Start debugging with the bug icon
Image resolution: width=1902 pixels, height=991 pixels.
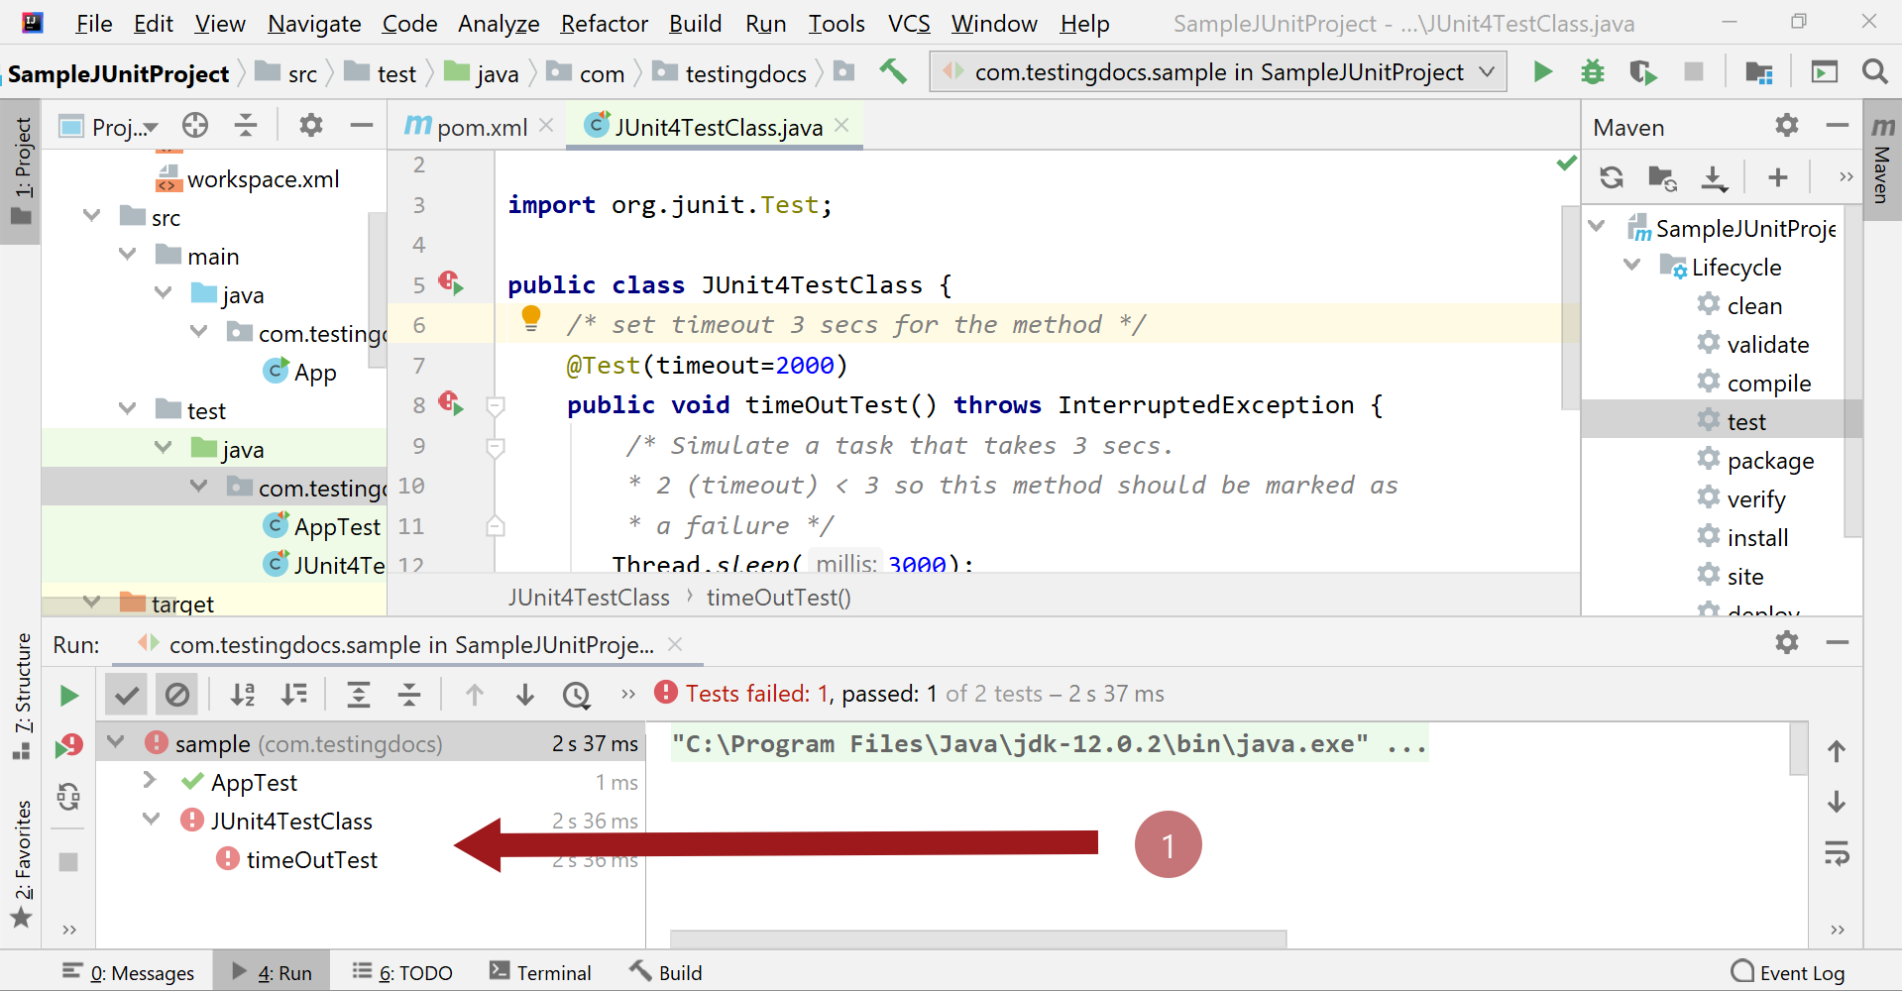(x=1592, y=71)
